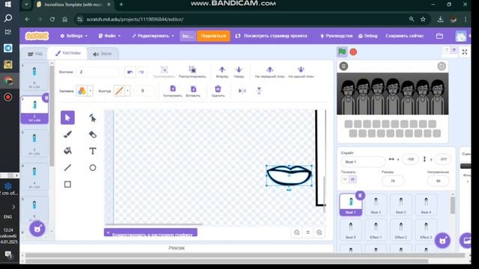This screenshot has width=479, height=269.
Task: Activate the Rectangle tool
Action: click(x=67, y=185)
